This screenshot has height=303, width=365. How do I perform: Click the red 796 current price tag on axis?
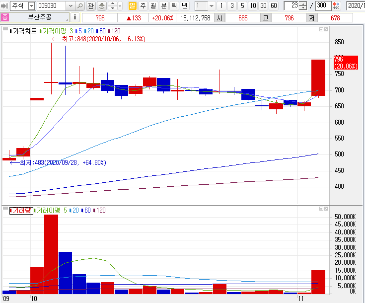346,63
